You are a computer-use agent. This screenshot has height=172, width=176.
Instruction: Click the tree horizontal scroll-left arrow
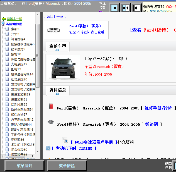[x=3, y=156]
